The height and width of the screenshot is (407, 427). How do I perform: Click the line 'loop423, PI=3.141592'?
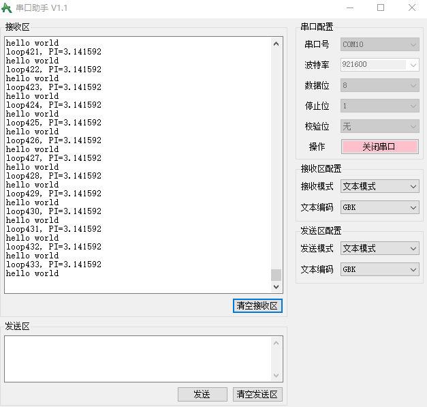pos(54,87)
